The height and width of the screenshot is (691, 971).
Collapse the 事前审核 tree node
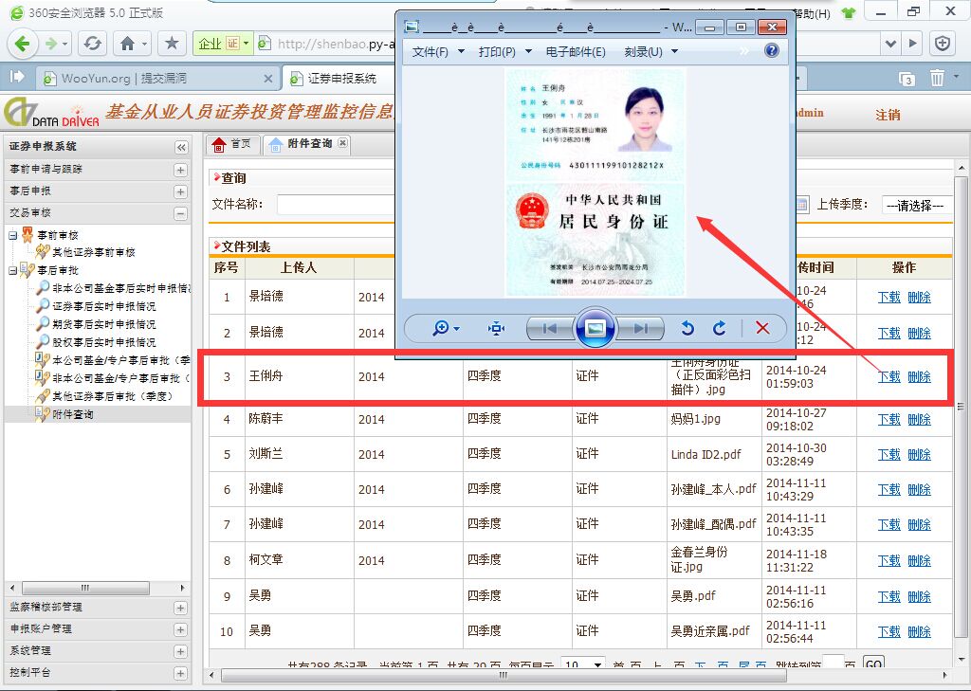pyautogui.click(x=12, y=235)
